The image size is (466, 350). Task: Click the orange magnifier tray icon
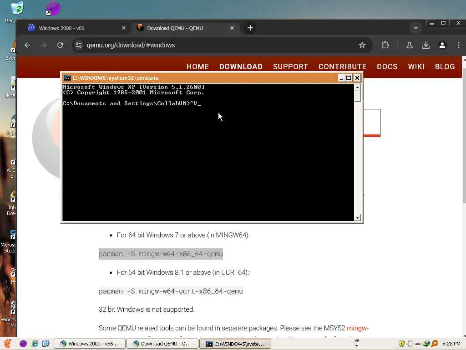tap(435, 344)
